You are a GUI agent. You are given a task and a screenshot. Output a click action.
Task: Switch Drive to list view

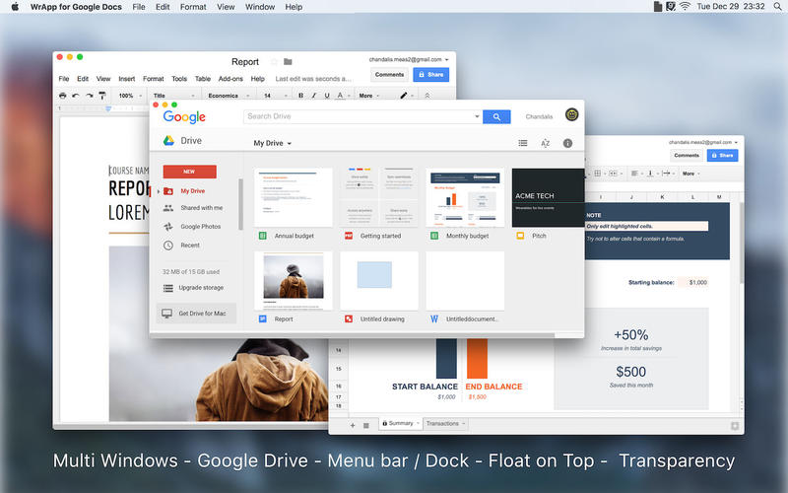pos(523,143)
